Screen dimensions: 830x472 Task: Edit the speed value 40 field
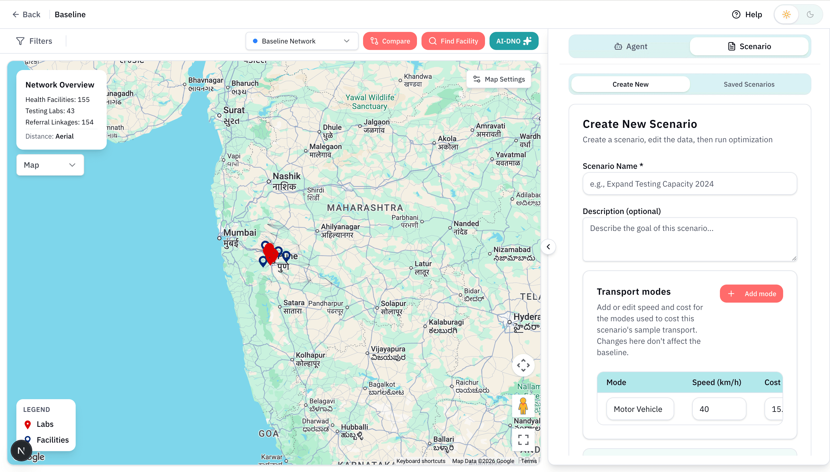719,409
